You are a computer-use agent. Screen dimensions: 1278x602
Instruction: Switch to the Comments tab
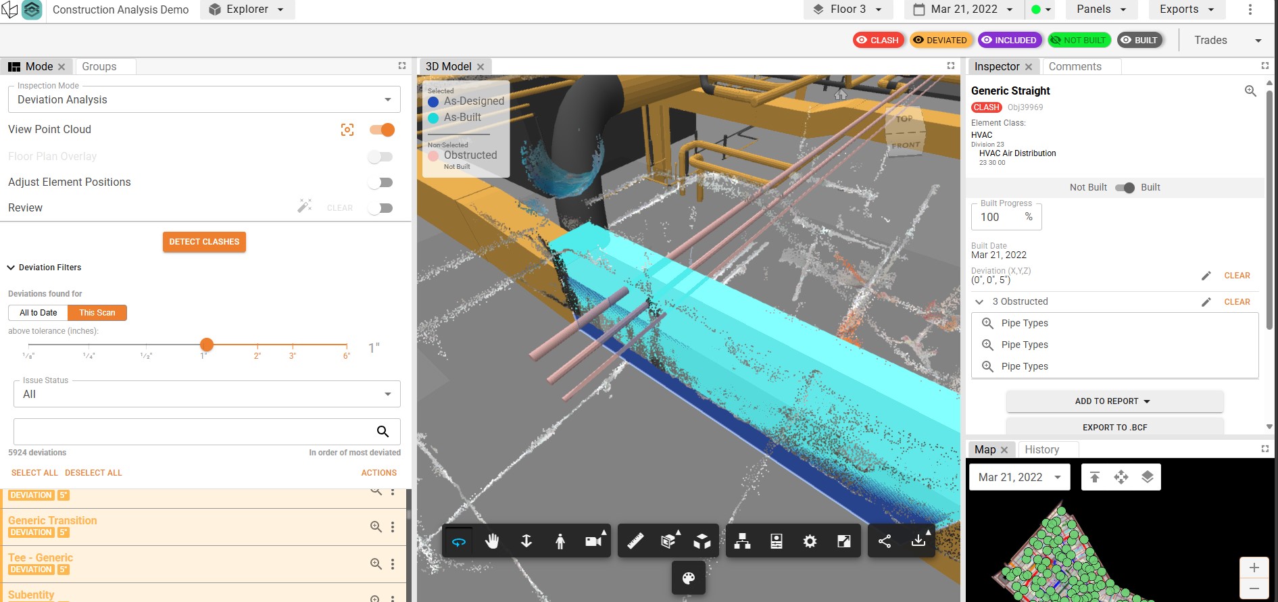pyautogui.click(x=1075, y=66)
